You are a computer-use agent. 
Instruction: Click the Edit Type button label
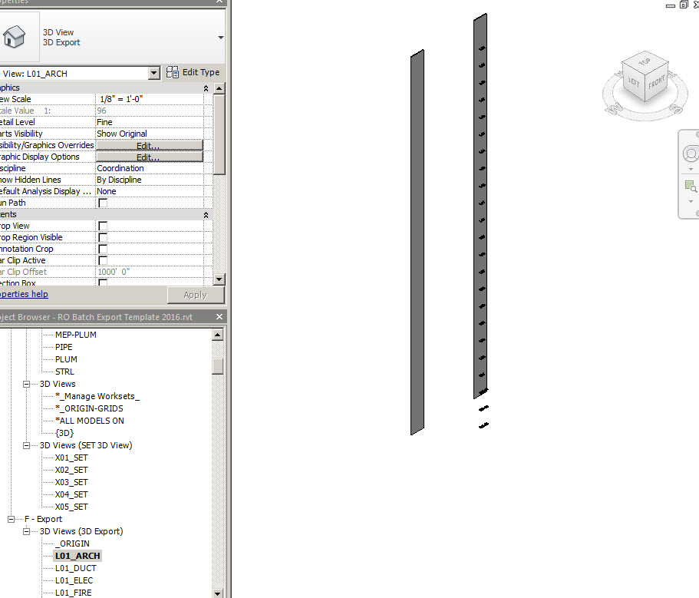(x=200, y=72)
